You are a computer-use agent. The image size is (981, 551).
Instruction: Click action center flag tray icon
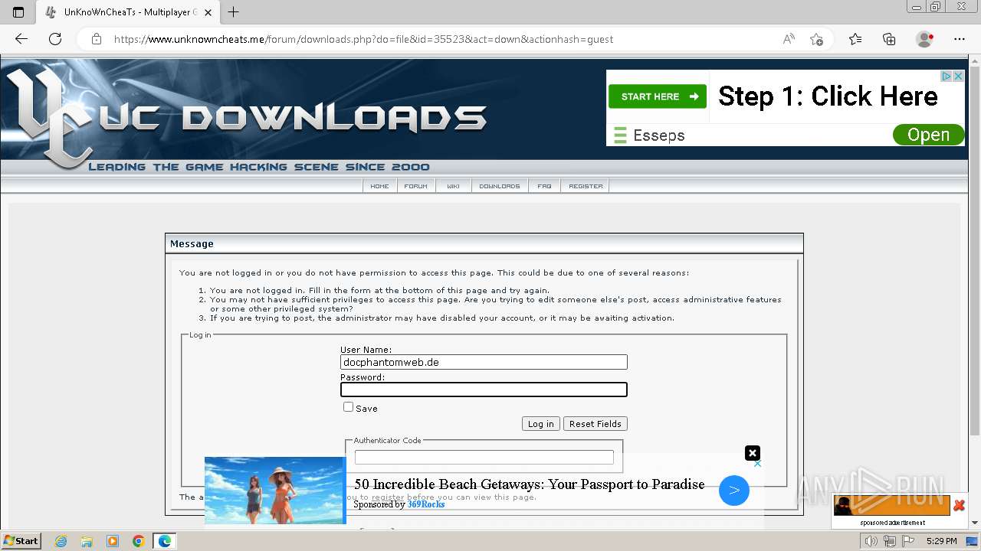click(907, 541)
